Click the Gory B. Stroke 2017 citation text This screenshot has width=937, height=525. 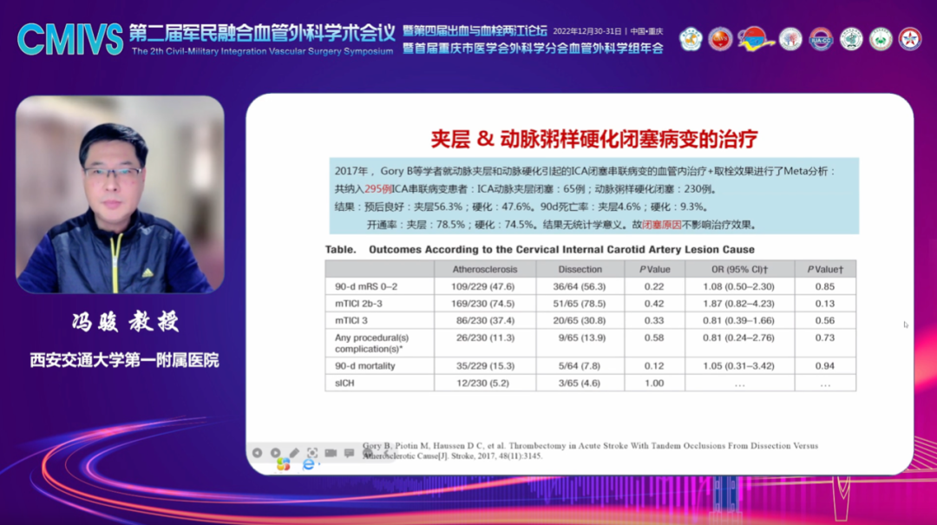tap(591, 451)
